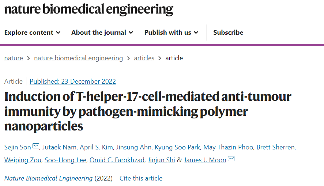Click the email envelope icon beside Sejin Son
The image size is (324, 186).
[x=36, y=146]
